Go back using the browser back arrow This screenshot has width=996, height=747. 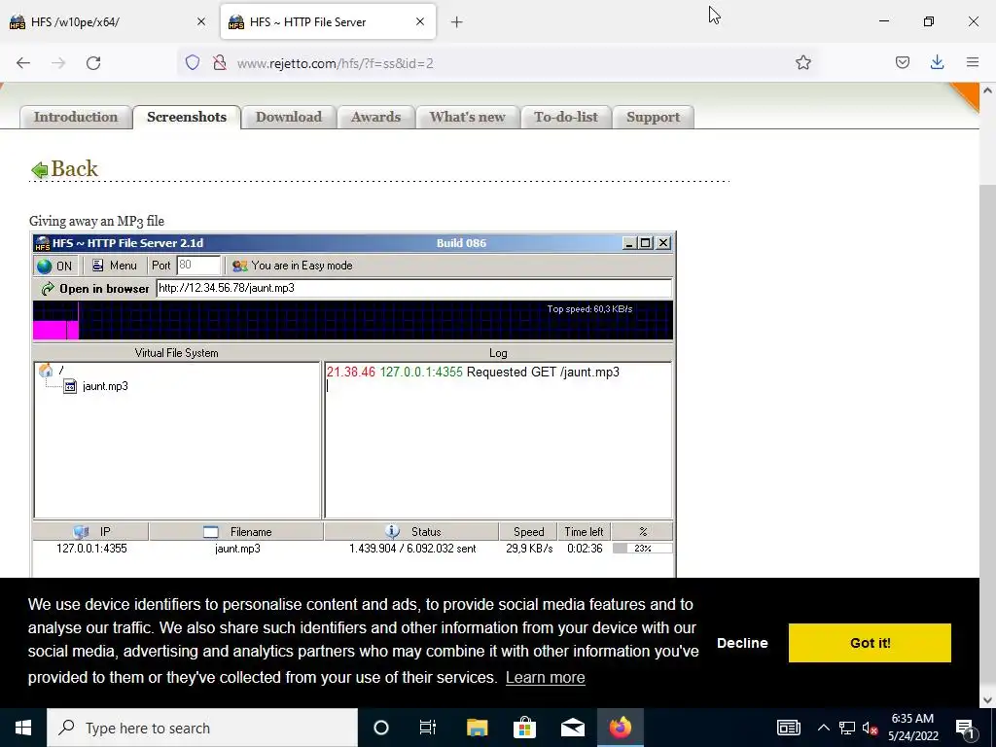point(23,63)
